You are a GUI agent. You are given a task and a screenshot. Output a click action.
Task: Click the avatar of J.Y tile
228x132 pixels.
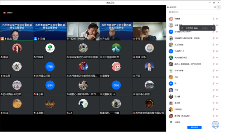(83, 103)
